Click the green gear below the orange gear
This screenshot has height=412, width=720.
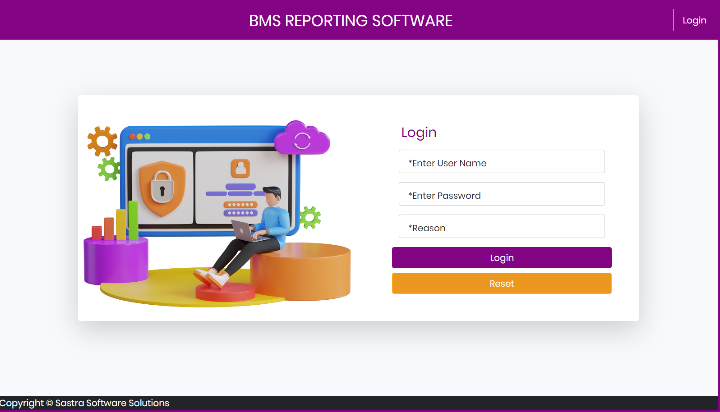tap(109, 169)
